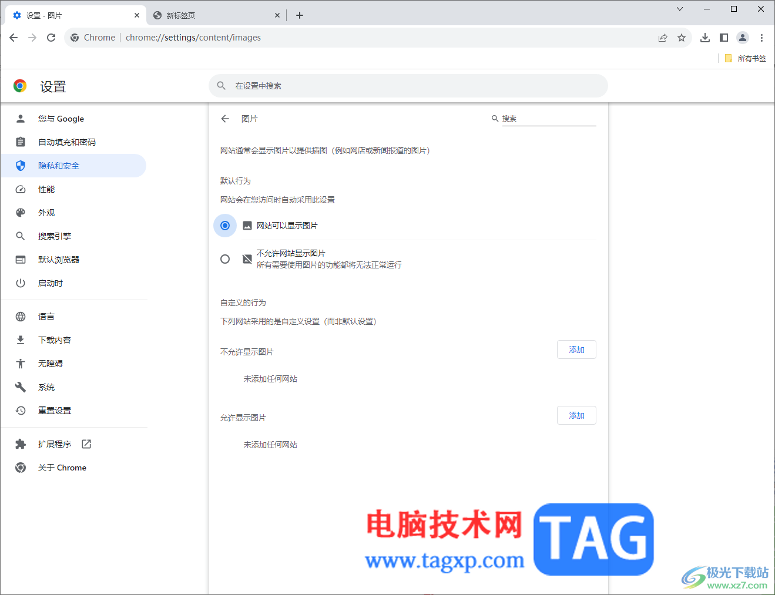The height and width of the screenshot is (595, 775).
Task: Click the 搜索 field on 图片 page
Action: pyautogui.click(x=549, y=119)
